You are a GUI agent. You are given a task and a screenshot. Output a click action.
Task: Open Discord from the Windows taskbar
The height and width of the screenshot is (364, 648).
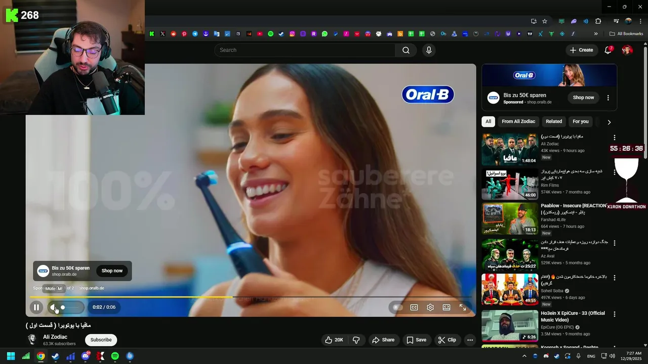point(86,356)
